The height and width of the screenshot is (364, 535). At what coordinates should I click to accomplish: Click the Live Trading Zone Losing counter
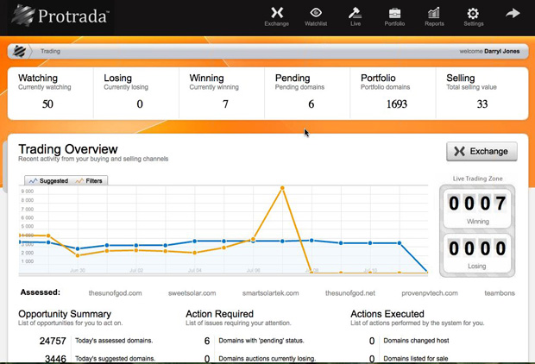[x=477, y=253]
